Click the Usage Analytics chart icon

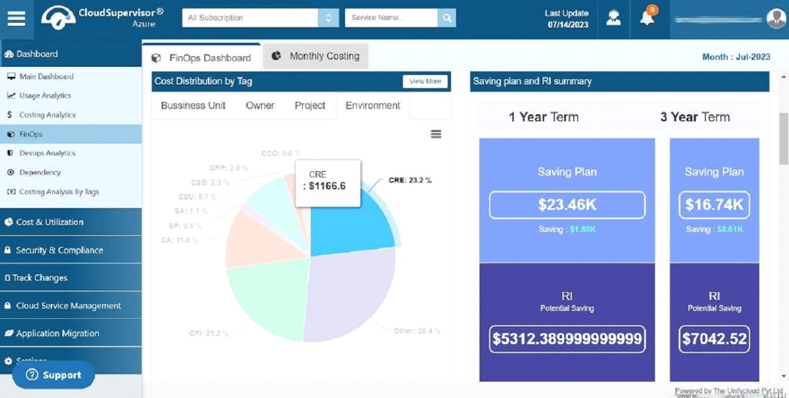click(x=11, y=96)
